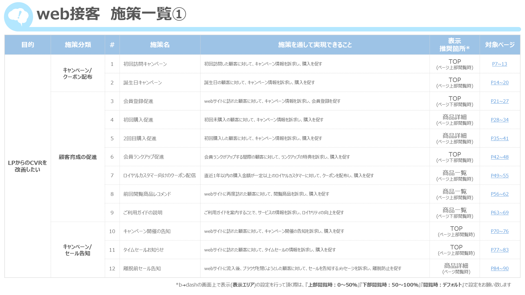The height and width of the screenshot is (295, 525).
Task: Click the 施策名 column header
Action: pyautogui.click(x=160, y=45)
